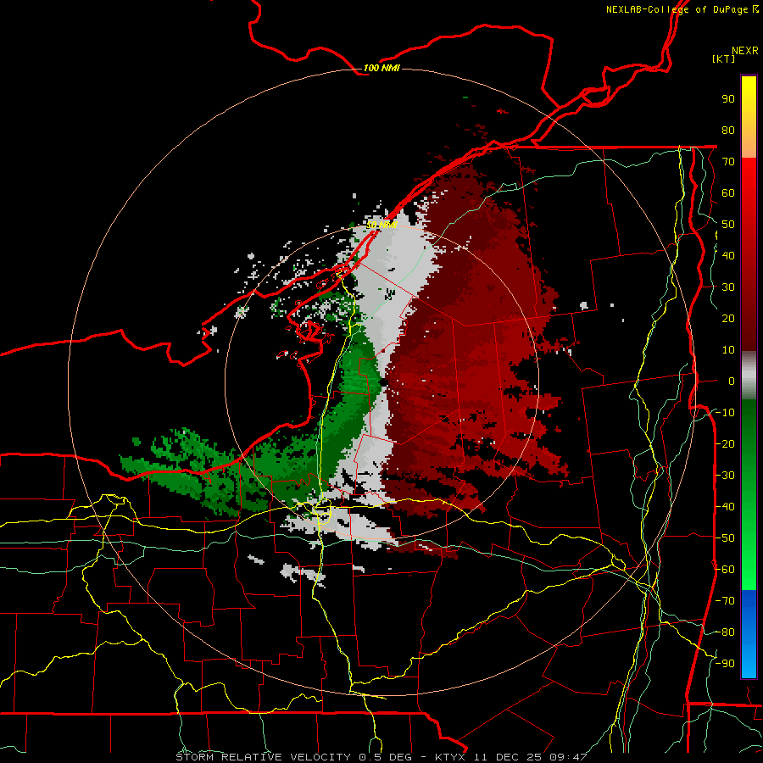This screenshot has width=763, height=763.
Task: Click the positive 60 scale value
Action: click(x=728, y=192)
